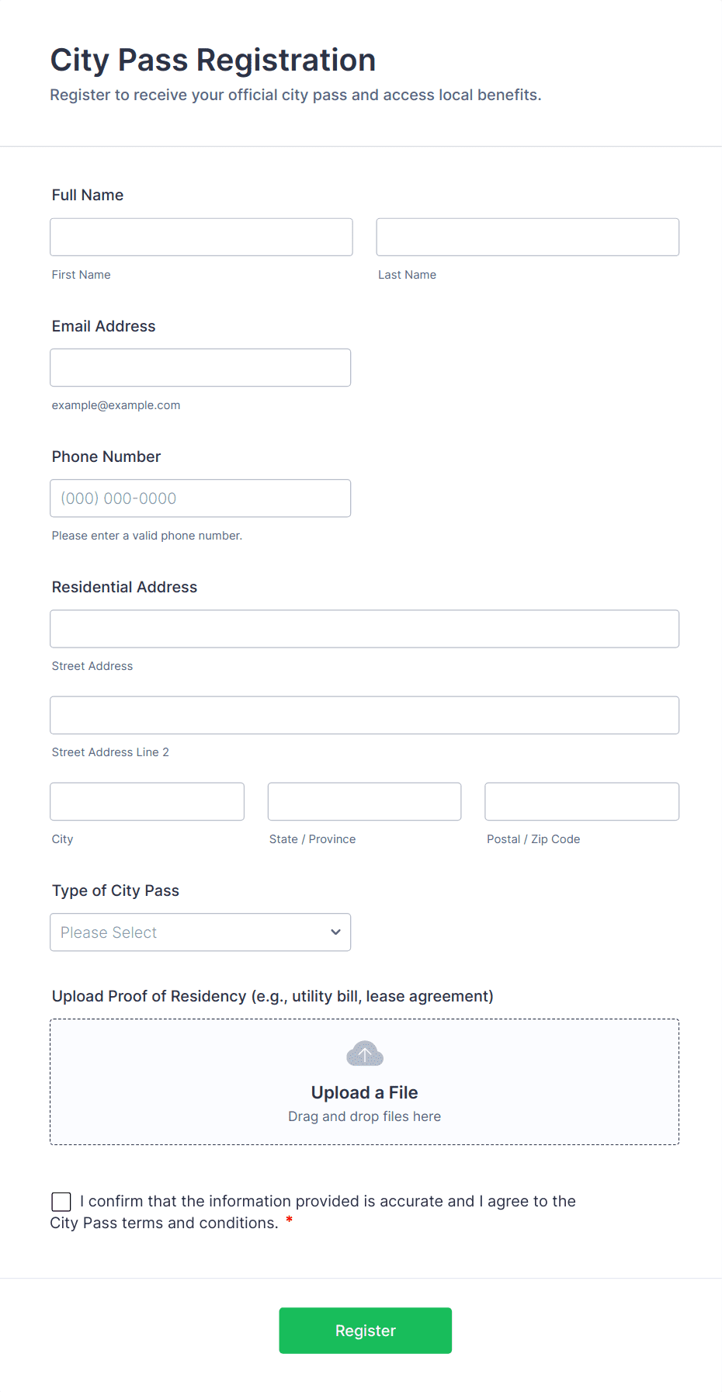This screenshot has height=1392, width=722.
Task: Check the terms and conditions confirmation box
Action: 61,1201
